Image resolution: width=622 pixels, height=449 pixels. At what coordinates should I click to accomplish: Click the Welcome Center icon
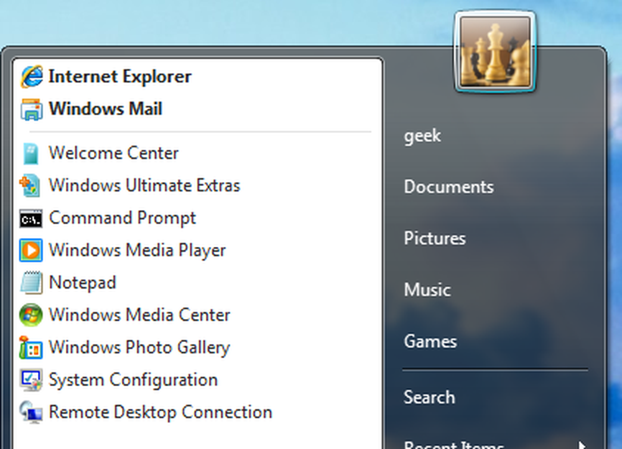coord(31,154)
